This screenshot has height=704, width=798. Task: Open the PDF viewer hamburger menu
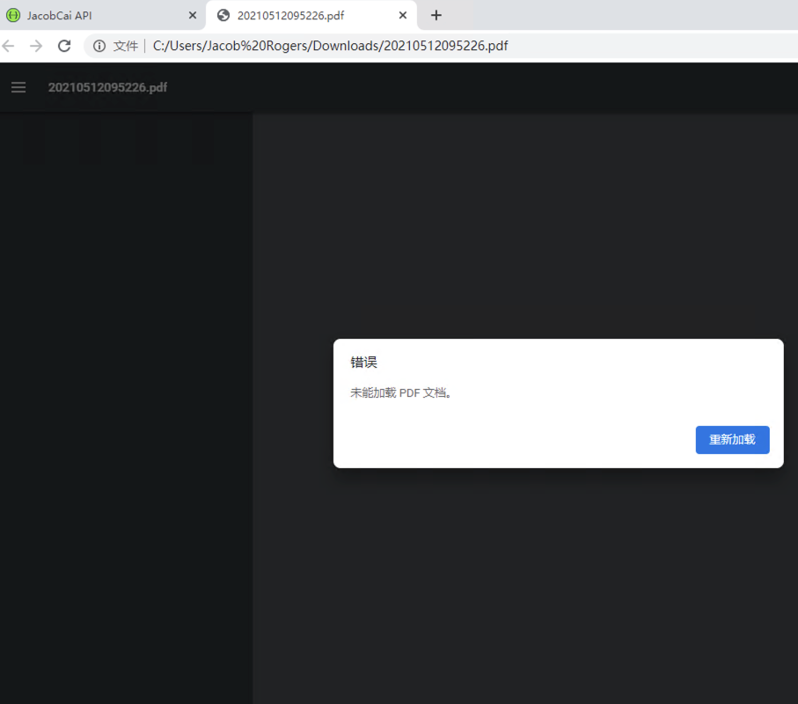point(18,87)
